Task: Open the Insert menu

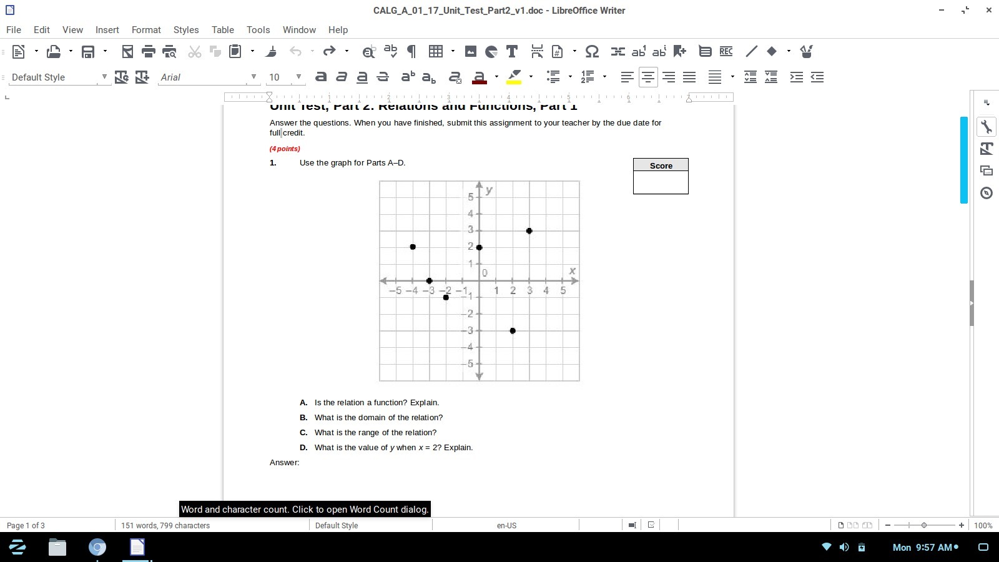Action: click(107, 30)
